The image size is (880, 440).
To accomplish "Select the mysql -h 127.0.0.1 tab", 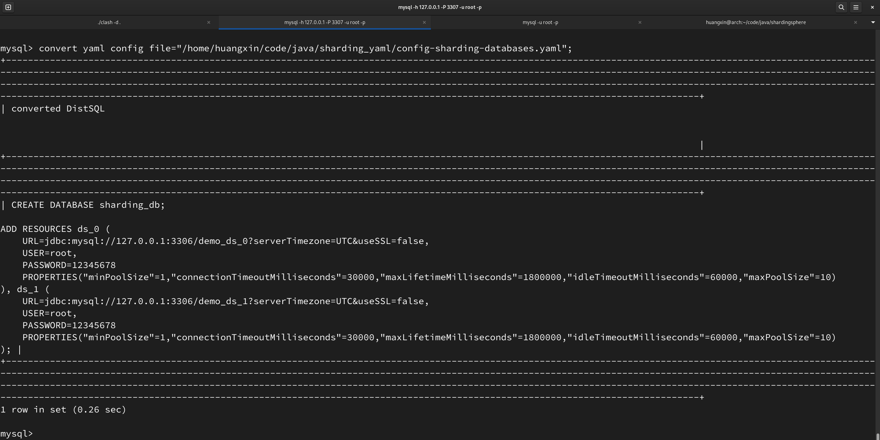I will click(x=324, y=22).
